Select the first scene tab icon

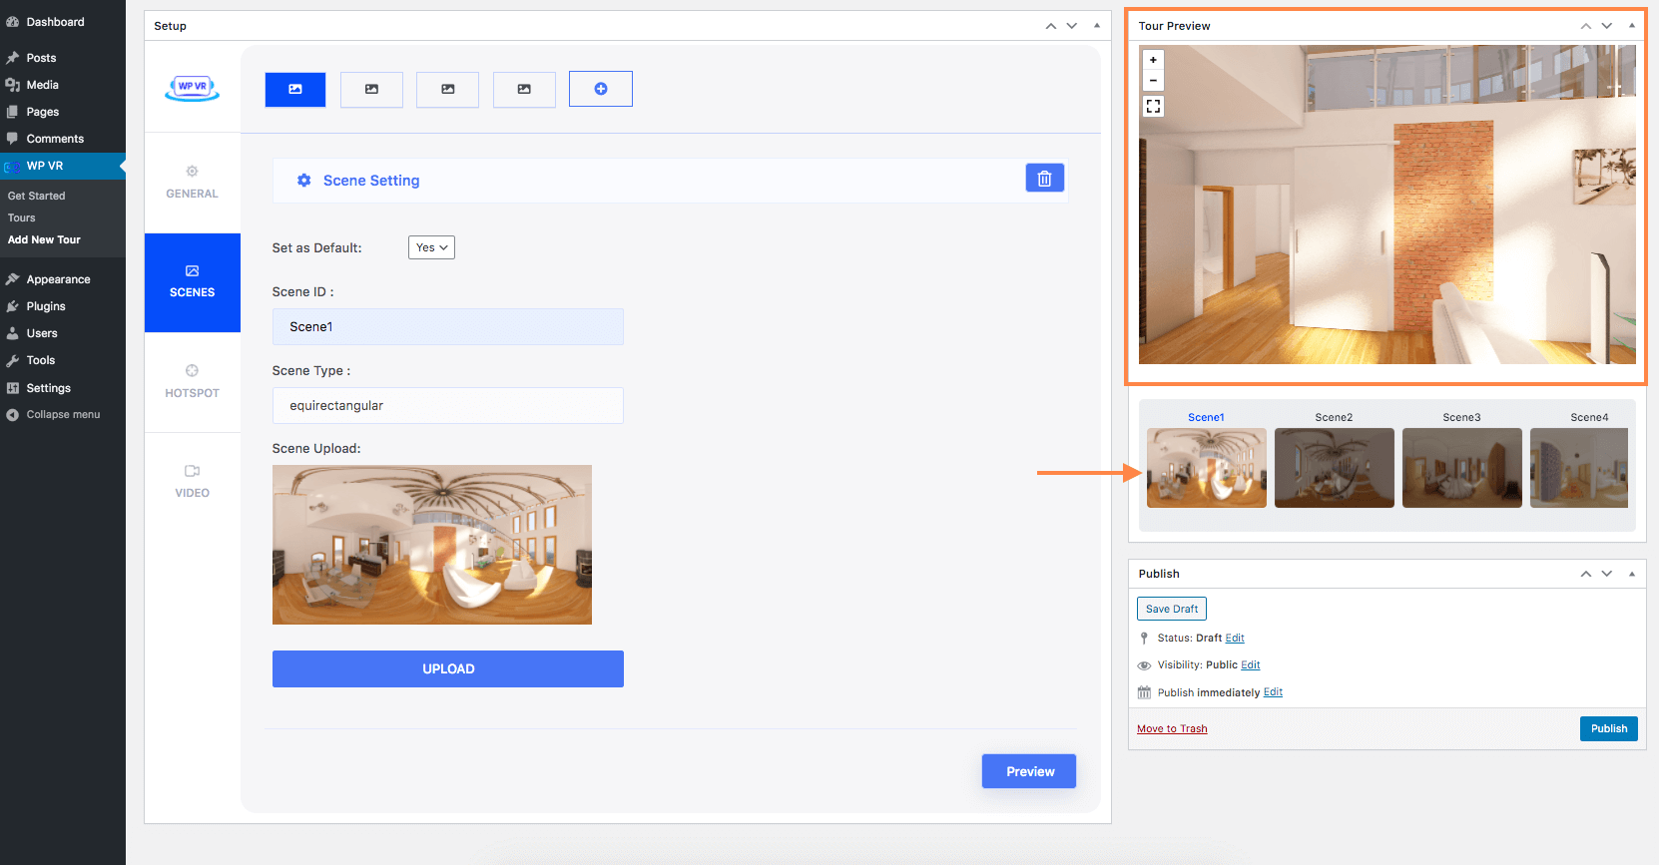point(295,89)
